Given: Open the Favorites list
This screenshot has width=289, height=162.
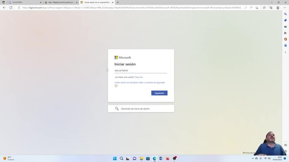Looking at the screenshot, I should pyautogui.click(x=264, y=8).
